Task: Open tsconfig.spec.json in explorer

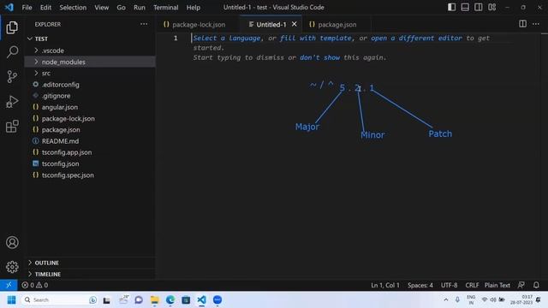Action: point(90,175)
